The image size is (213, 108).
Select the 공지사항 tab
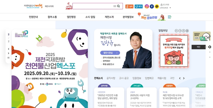(x=111, y=78)
